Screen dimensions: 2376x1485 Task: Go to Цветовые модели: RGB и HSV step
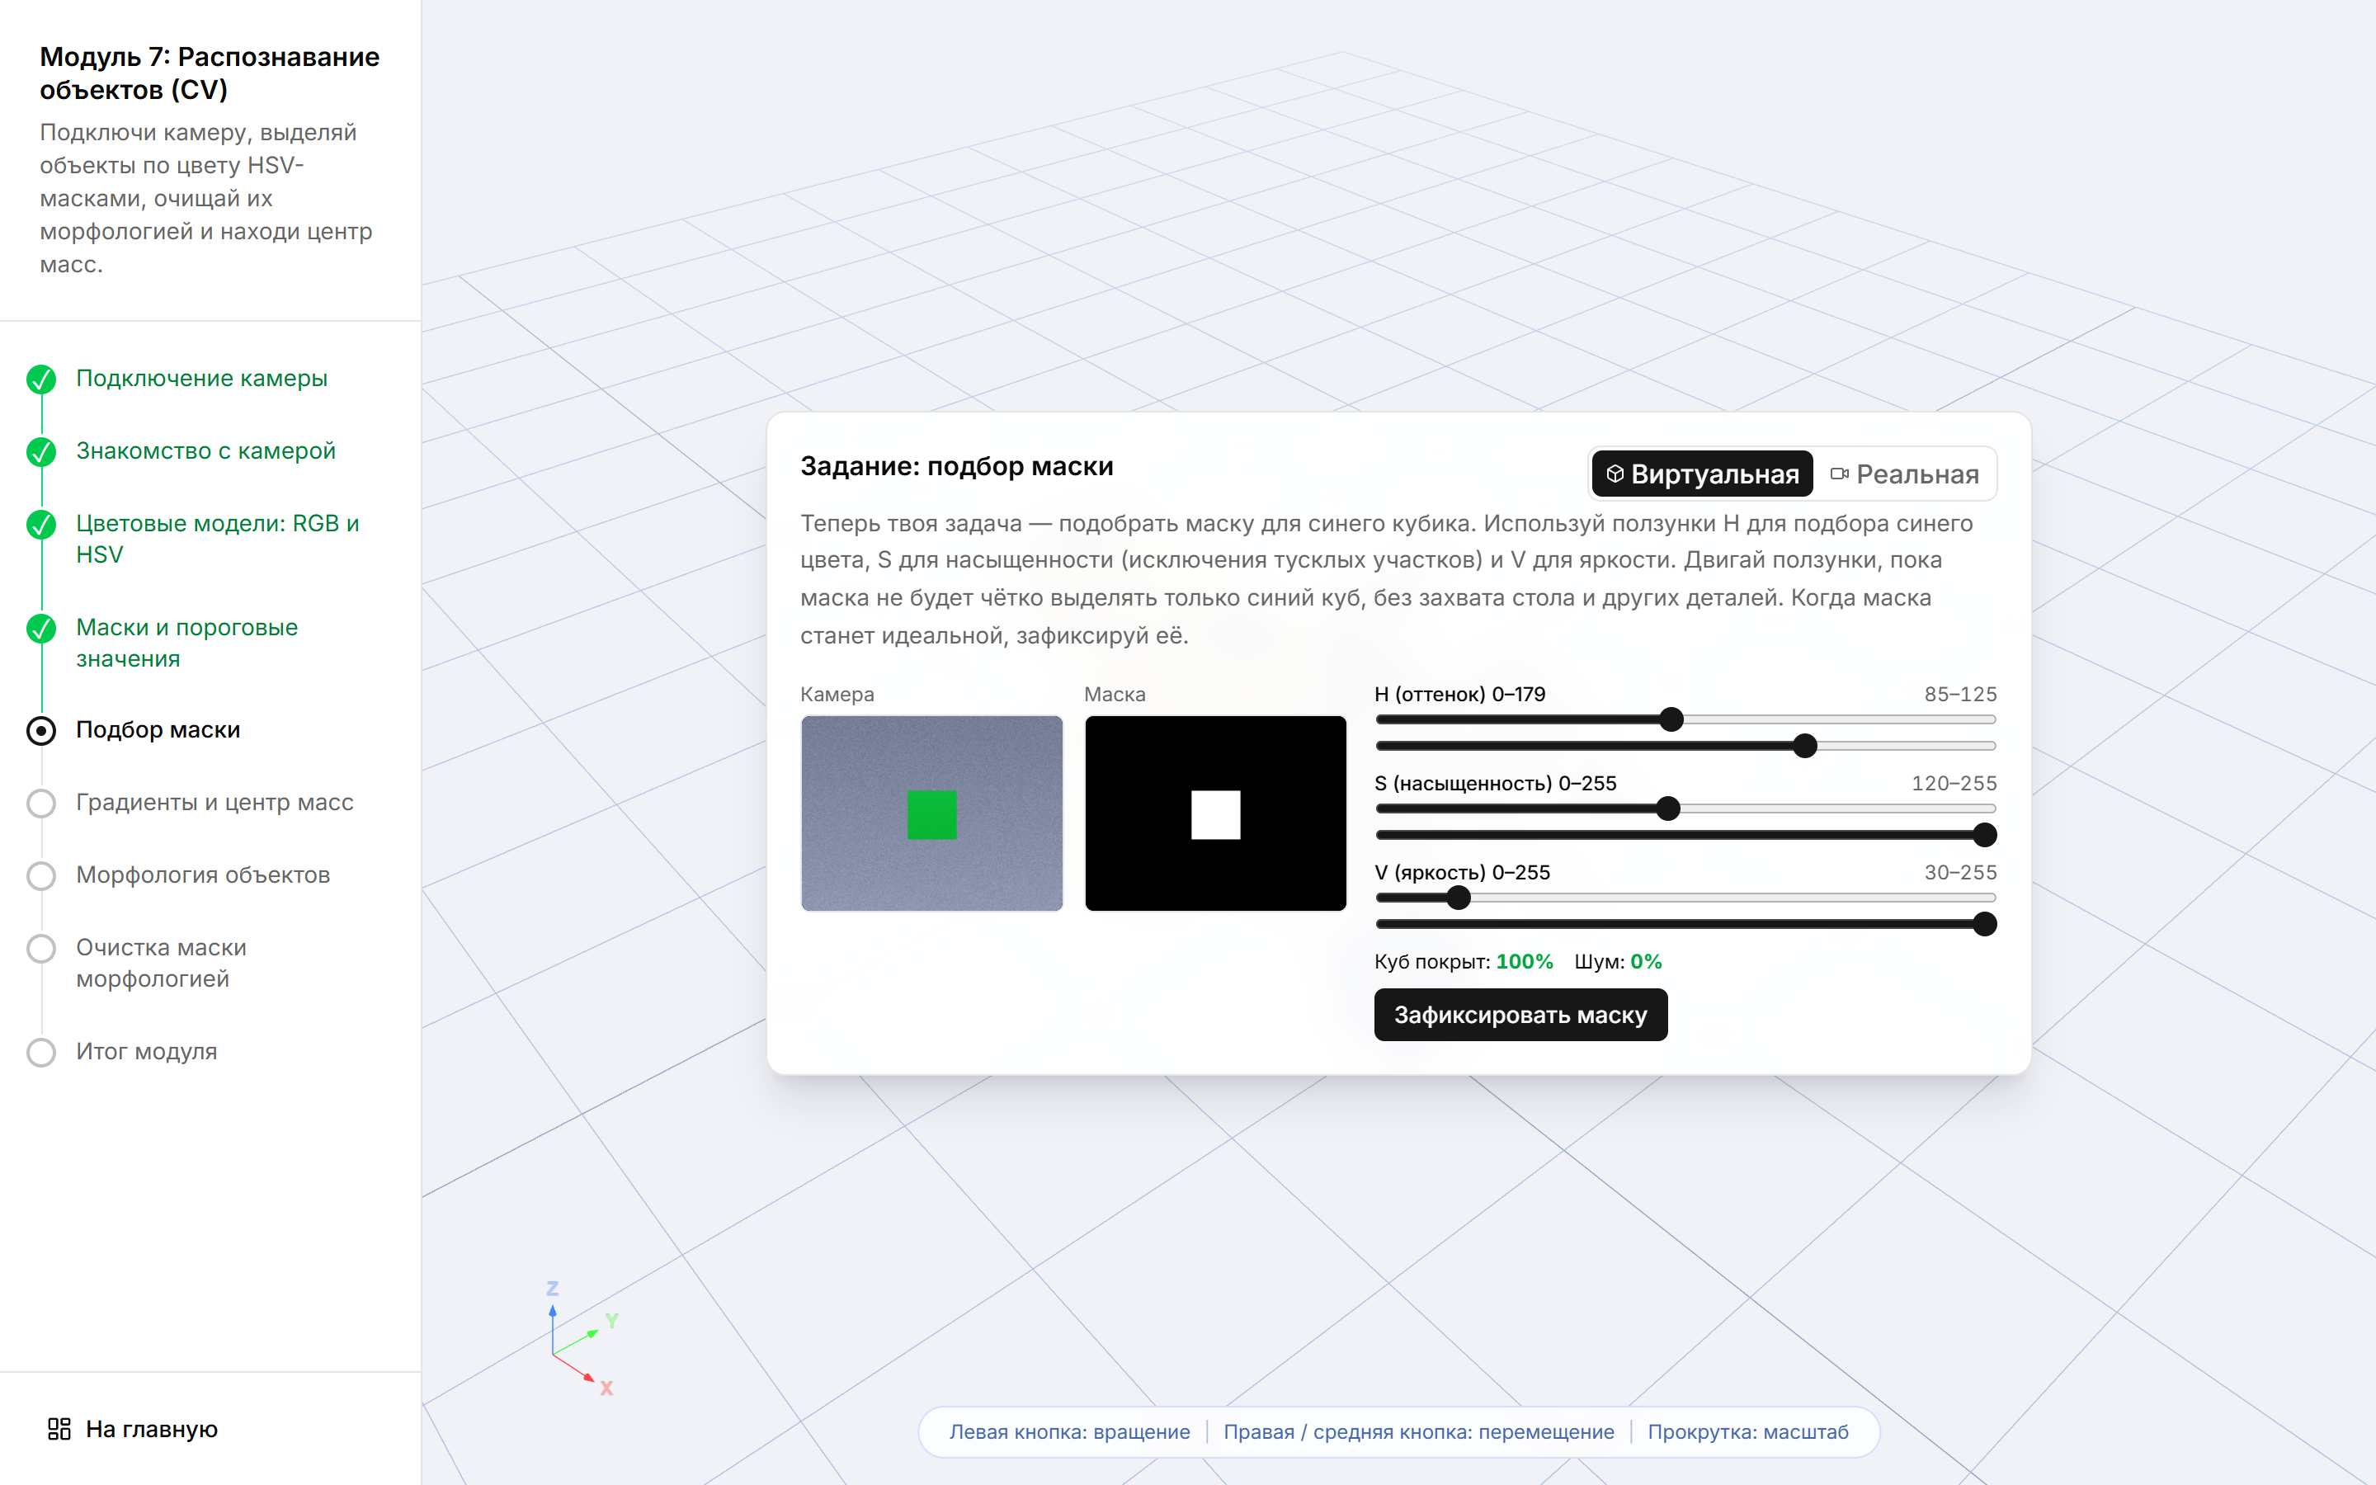(x=218, y=540)
